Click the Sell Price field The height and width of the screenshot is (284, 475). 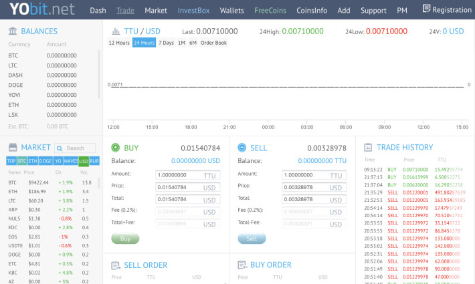tap(314, 187)
